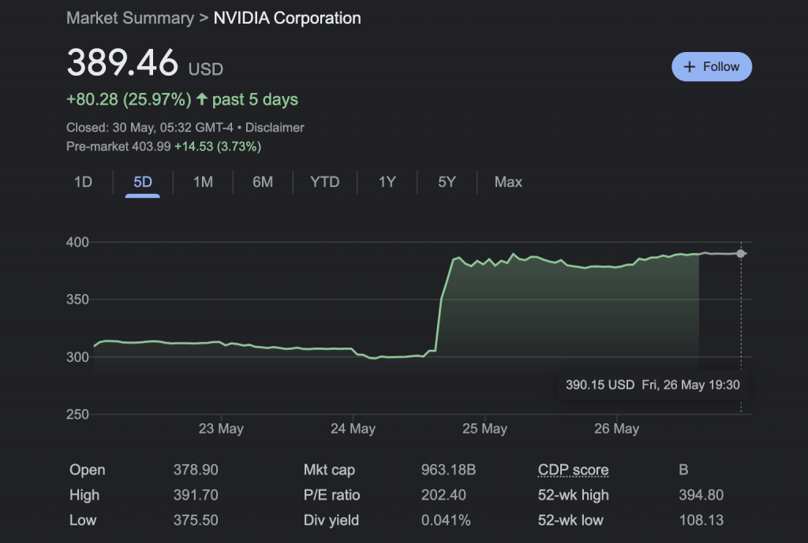Click the Div yield label

(331, 520)
